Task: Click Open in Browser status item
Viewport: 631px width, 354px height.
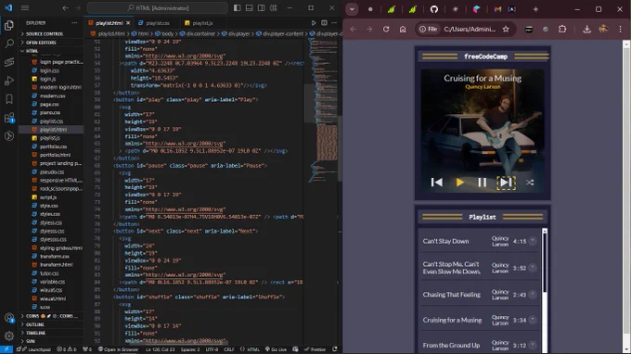Action: pos(119,349)
